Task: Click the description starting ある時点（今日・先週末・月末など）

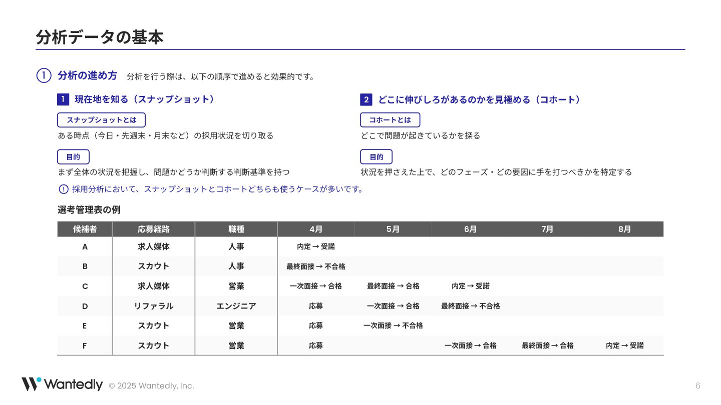Action: coord(166,135)
